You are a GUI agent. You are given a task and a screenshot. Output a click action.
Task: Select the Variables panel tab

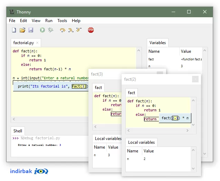[157, 43]
